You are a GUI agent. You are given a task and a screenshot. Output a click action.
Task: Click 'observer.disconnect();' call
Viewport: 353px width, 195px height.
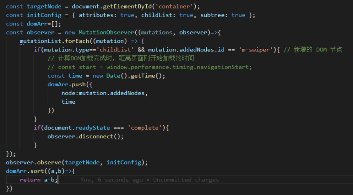point(85,136)
